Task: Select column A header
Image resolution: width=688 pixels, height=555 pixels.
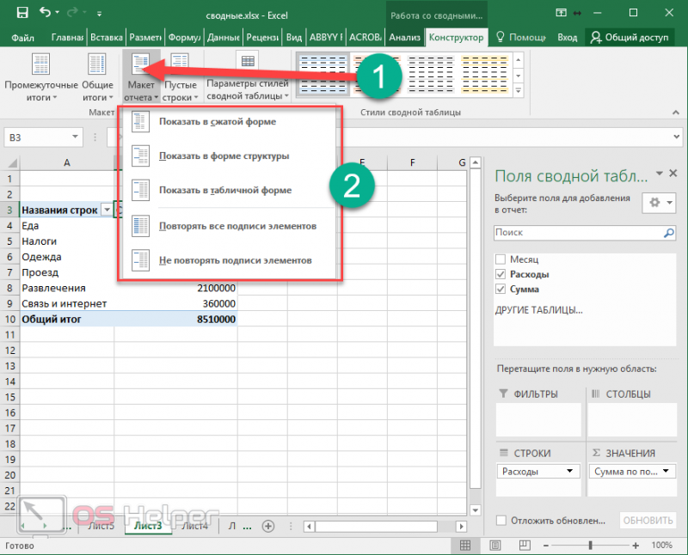Action: [x=67, y=162]
